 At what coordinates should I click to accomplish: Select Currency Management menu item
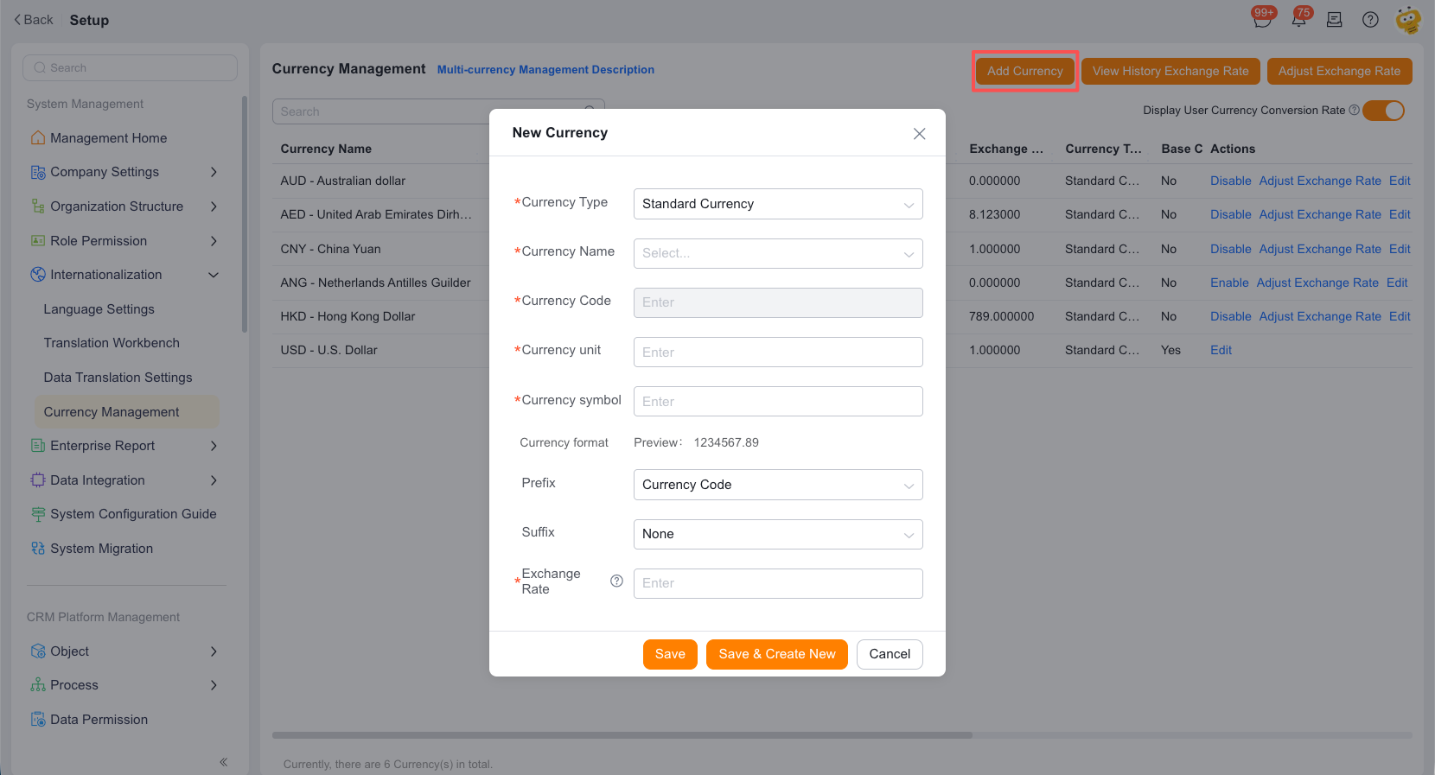126,412
